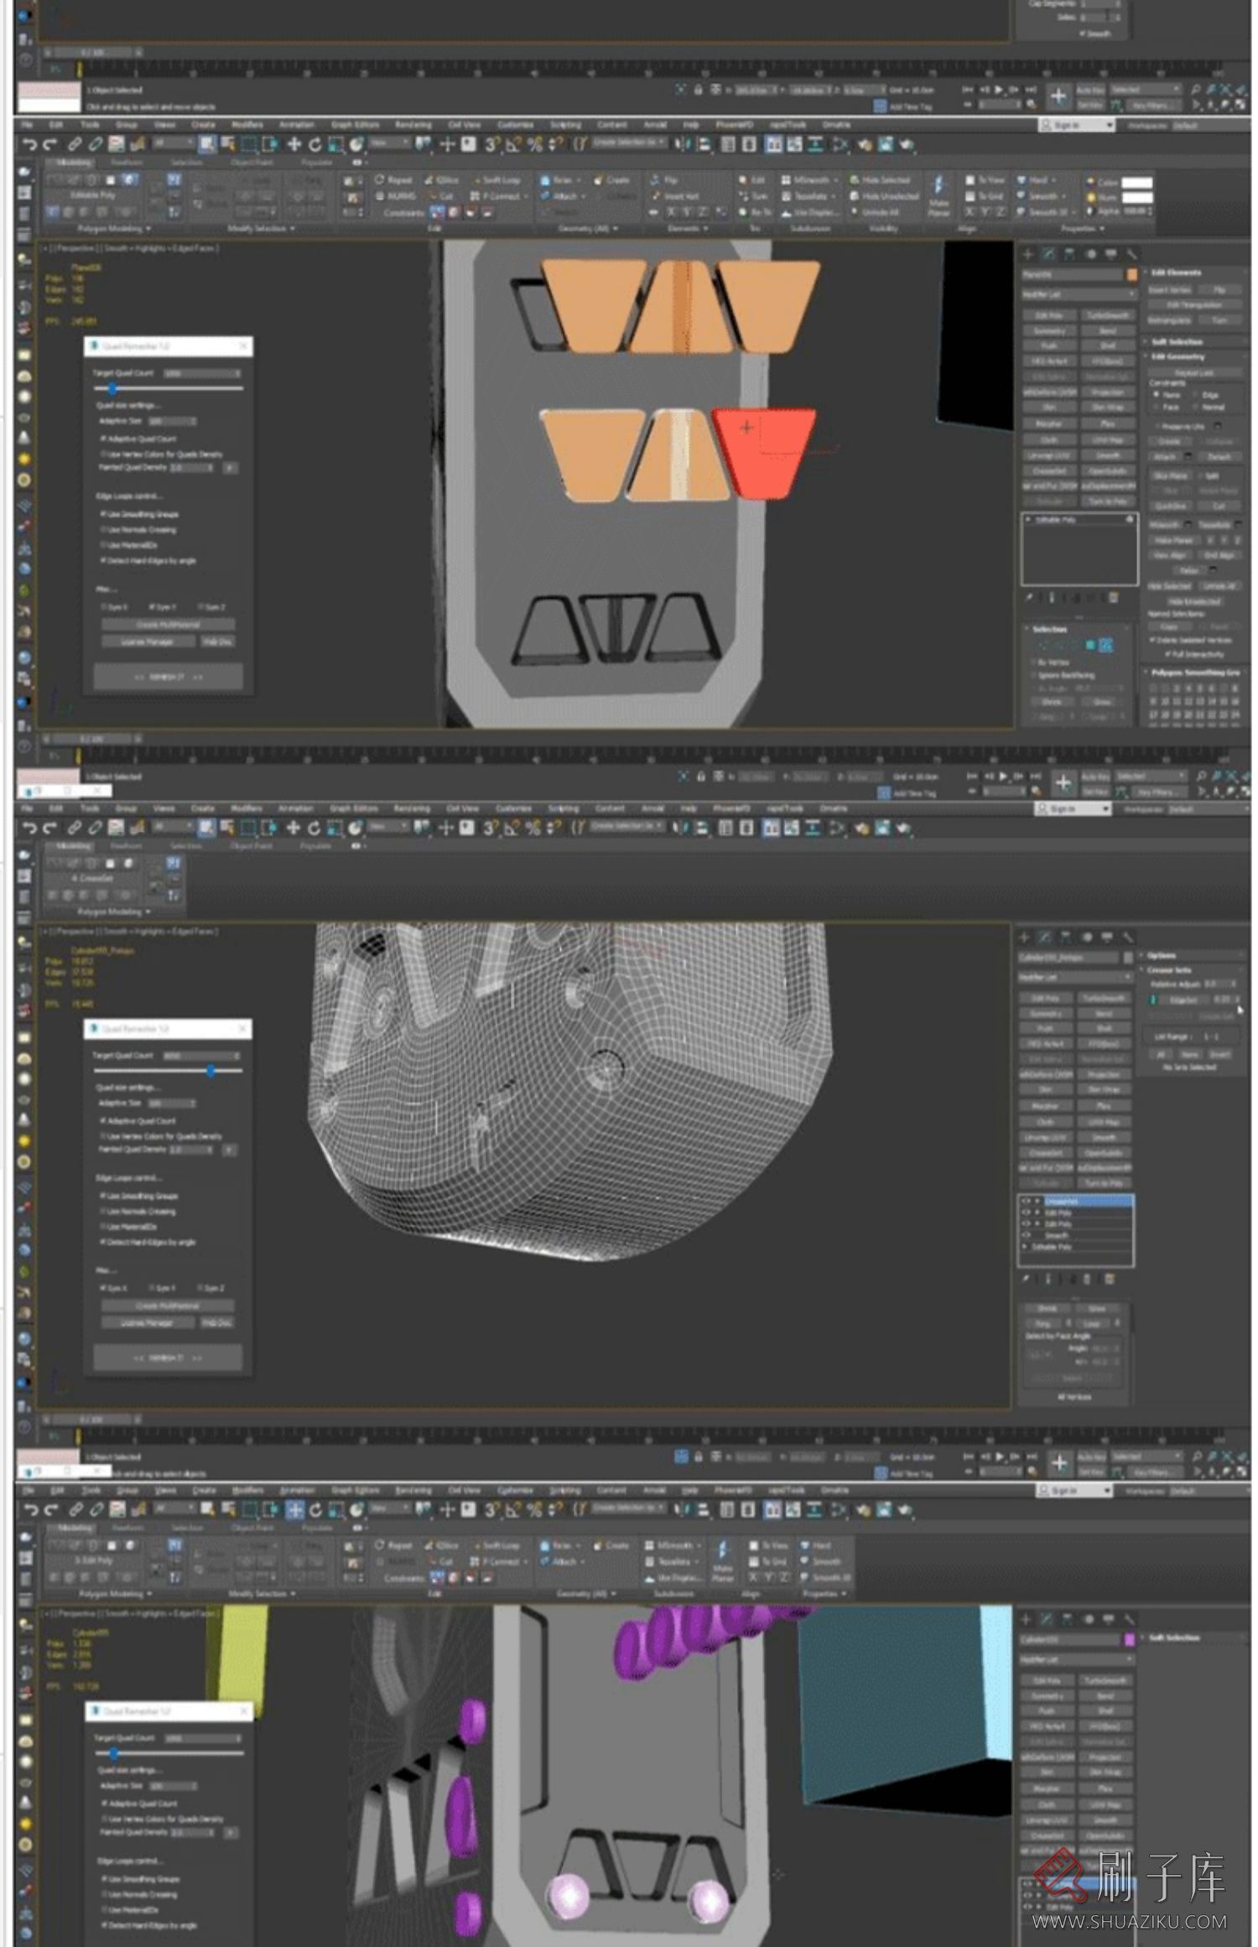Open Rendering menu in orange wedges frame
The image size is (1258, 1947).
[413, 125]
